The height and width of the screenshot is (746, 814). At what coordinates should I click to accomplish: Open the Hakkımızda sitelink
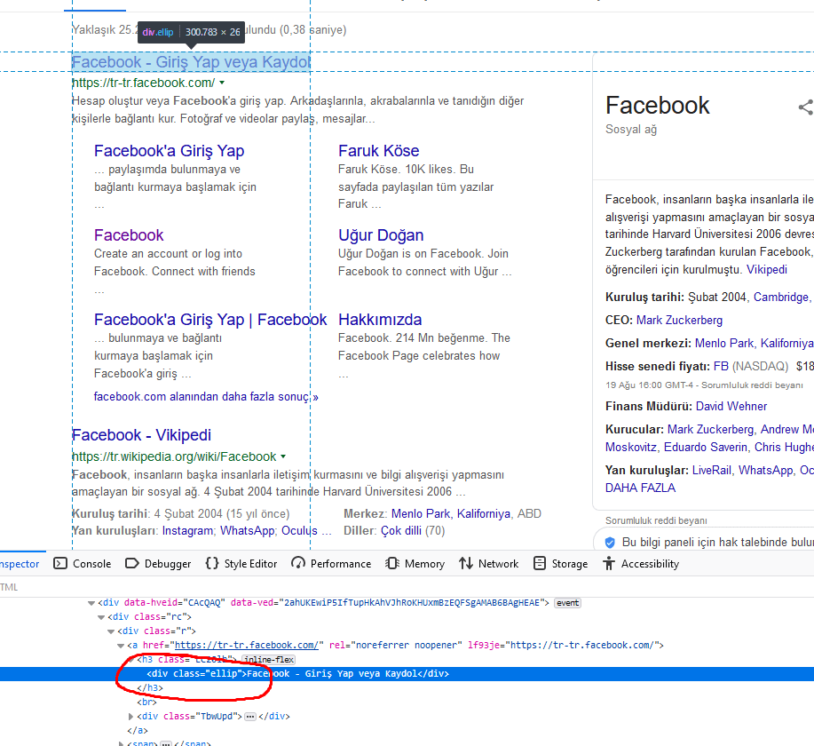coord(380,320)
